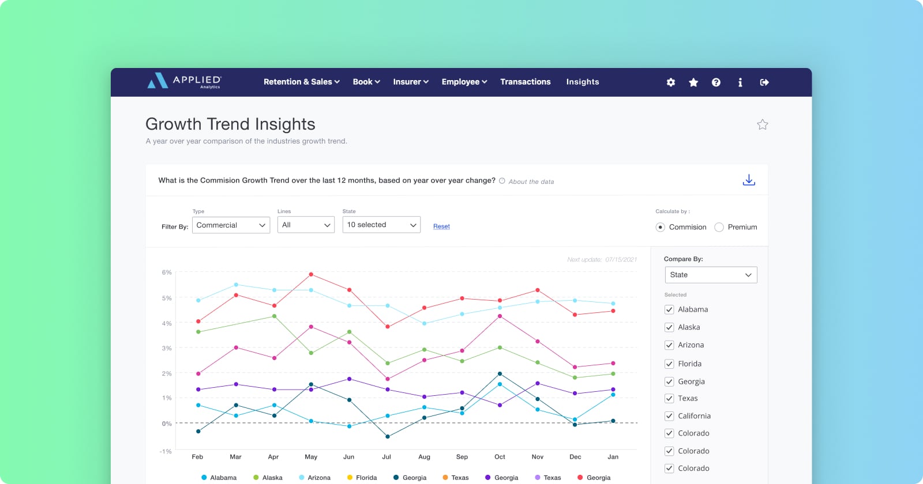Click the logout icon
This screenshot has width=923, height=484.
[x=764, y=82]
